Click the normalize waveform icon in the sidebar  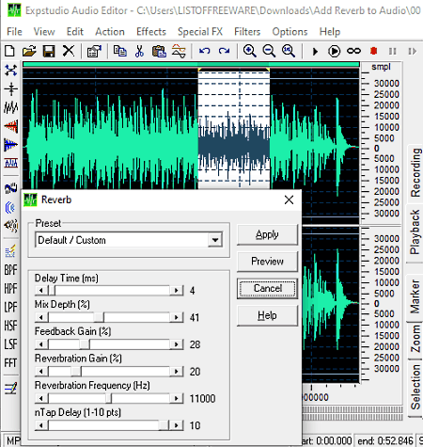[11, 163]
